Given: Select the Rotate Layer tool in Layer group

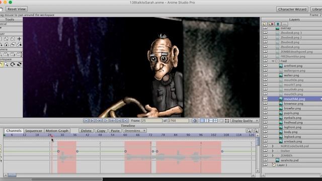Looking at the screenshot, I should [13, 39].
